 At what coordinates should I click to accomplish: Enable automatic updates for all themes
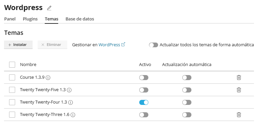click(x=153, y=45)
